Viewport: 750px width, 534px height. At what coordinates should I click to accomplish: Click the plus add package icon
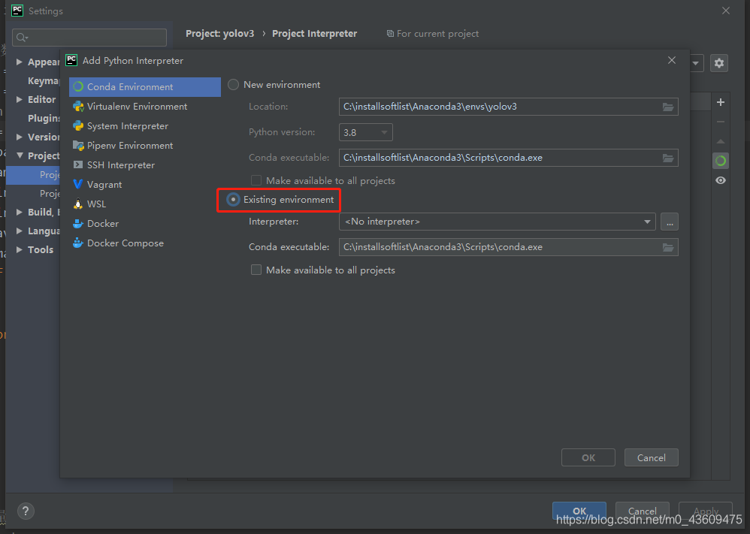(x=721, y=102)
